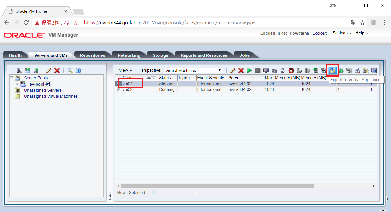Click the Help question mark icon
This screenshot has width=391, height=212.
[x=78, y=70]
